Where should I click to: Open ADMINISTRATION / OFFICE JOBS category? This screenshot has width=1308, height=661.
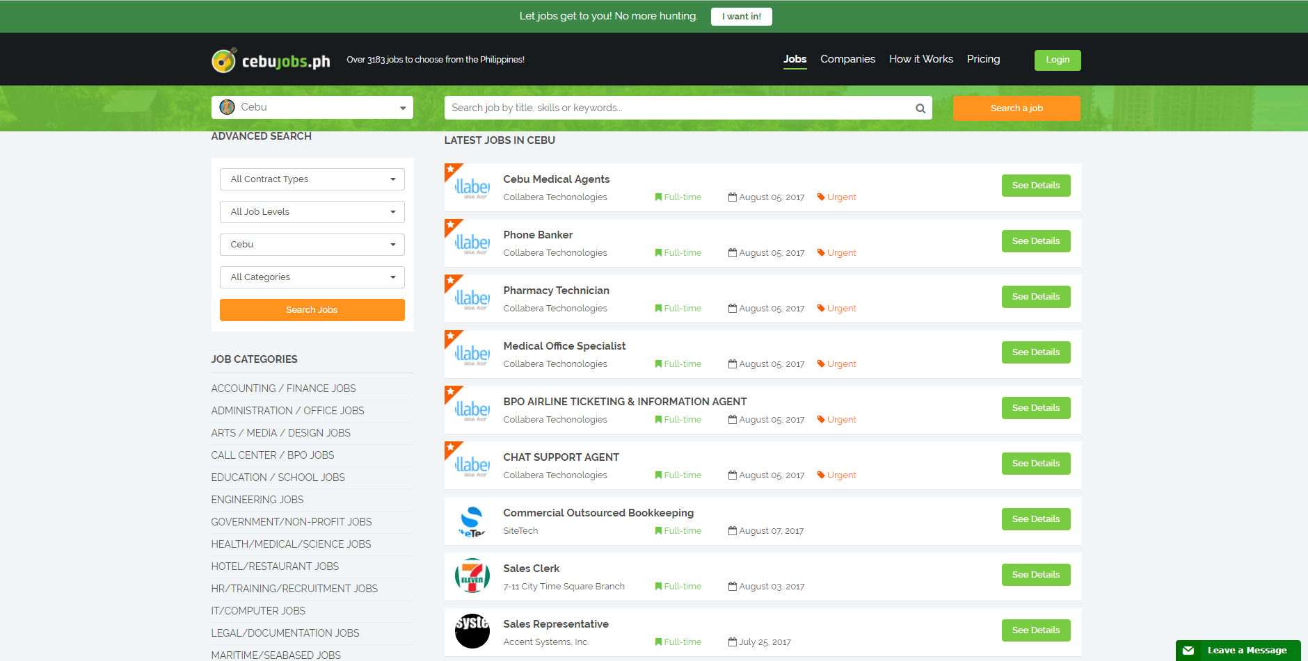tap(288, 411)
